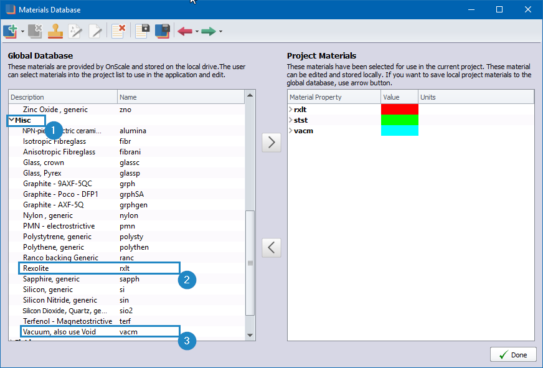Expand the rxlt project material
Image resolution: width=543 pixels, height=368 pixels.
[290, 110]
